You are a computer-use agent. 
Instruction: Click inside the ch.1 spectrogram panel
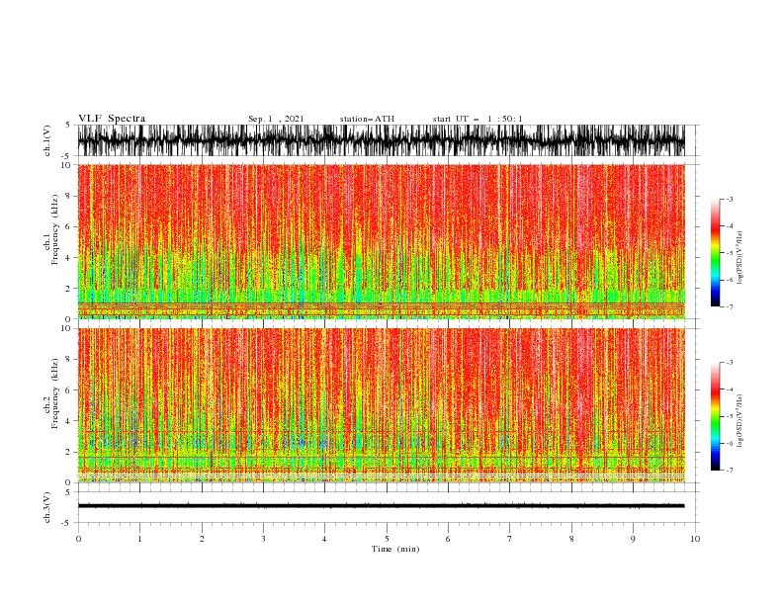381,241
